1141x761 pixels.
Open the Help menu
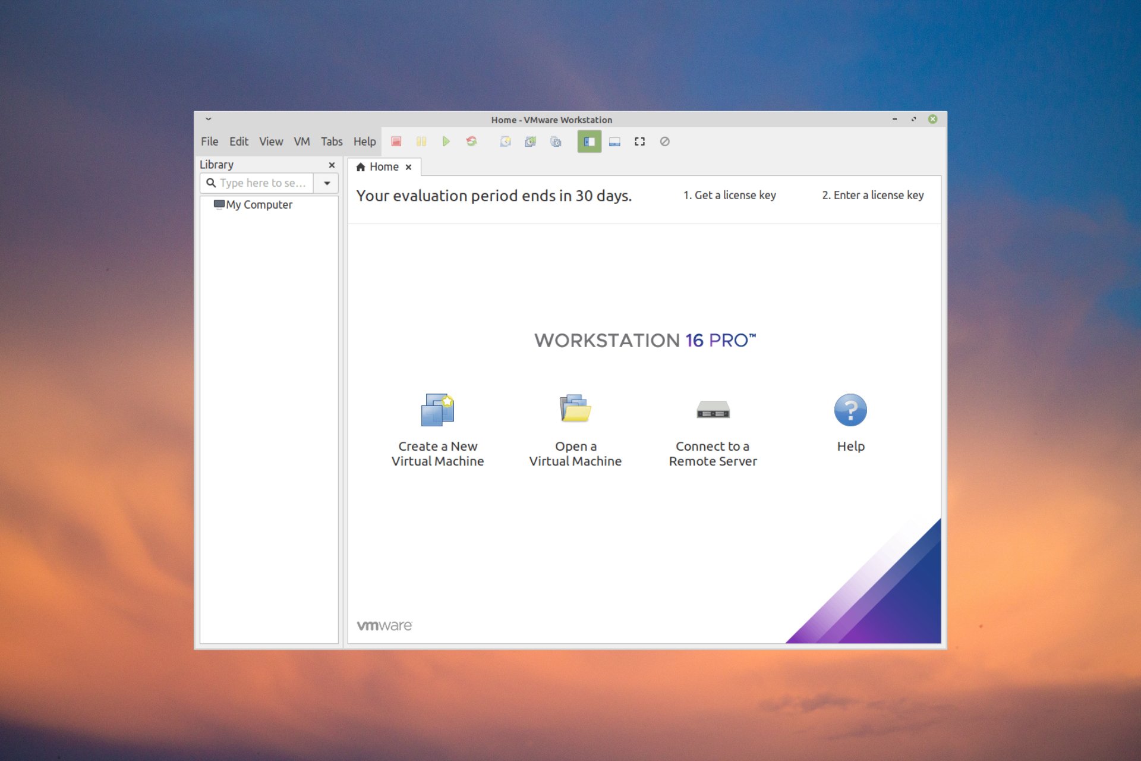pyautogui.click(x=365, y=141)
